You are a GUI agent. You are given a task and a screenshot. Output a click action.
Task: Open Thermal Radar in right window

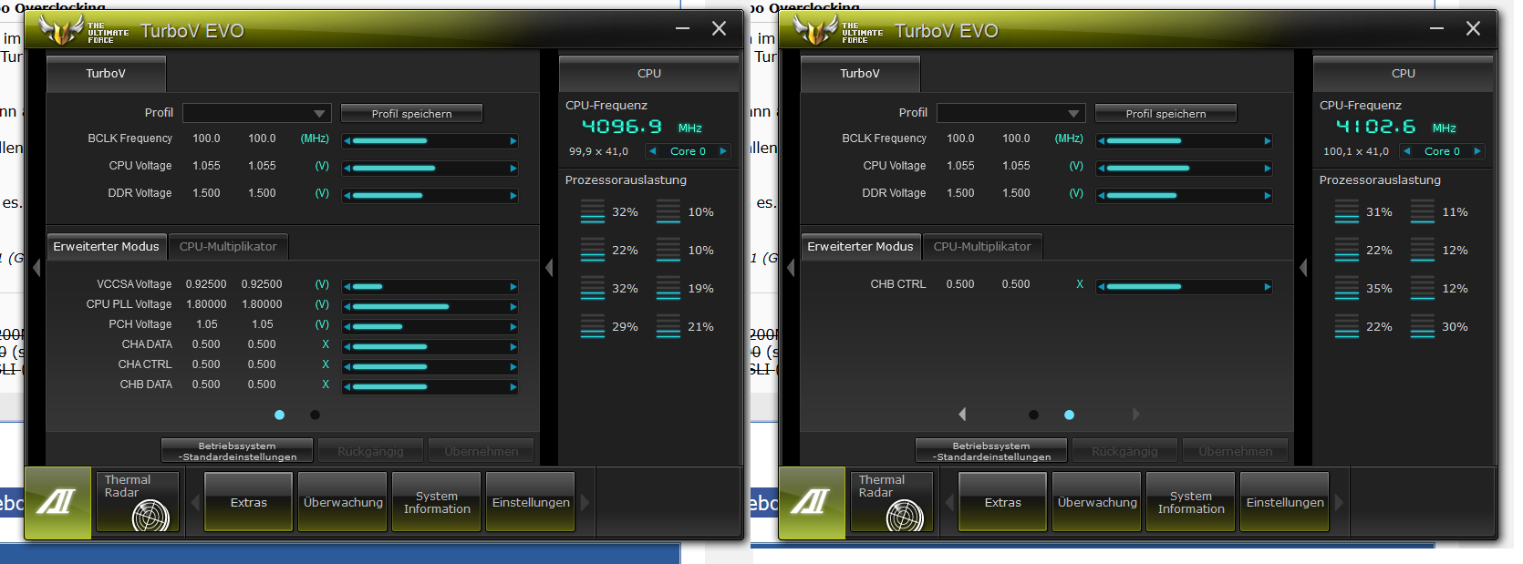coord(892,501)
